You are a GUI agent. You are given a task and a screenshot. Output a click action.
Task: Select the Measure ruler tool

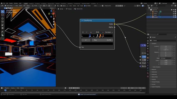[2, 35]
